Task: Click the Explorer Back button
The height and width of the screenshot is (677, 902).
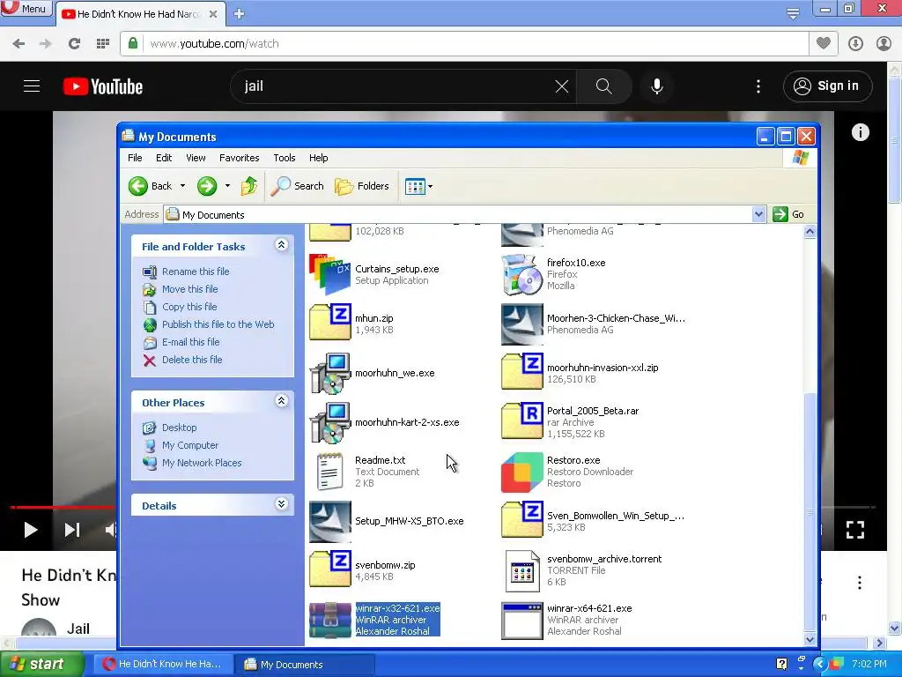Action: coord(150,186)
